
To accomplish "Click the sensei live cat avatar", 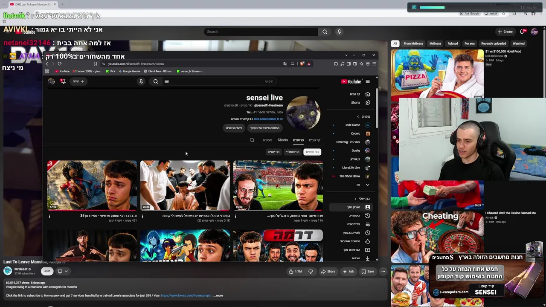I will pos(303,113).
